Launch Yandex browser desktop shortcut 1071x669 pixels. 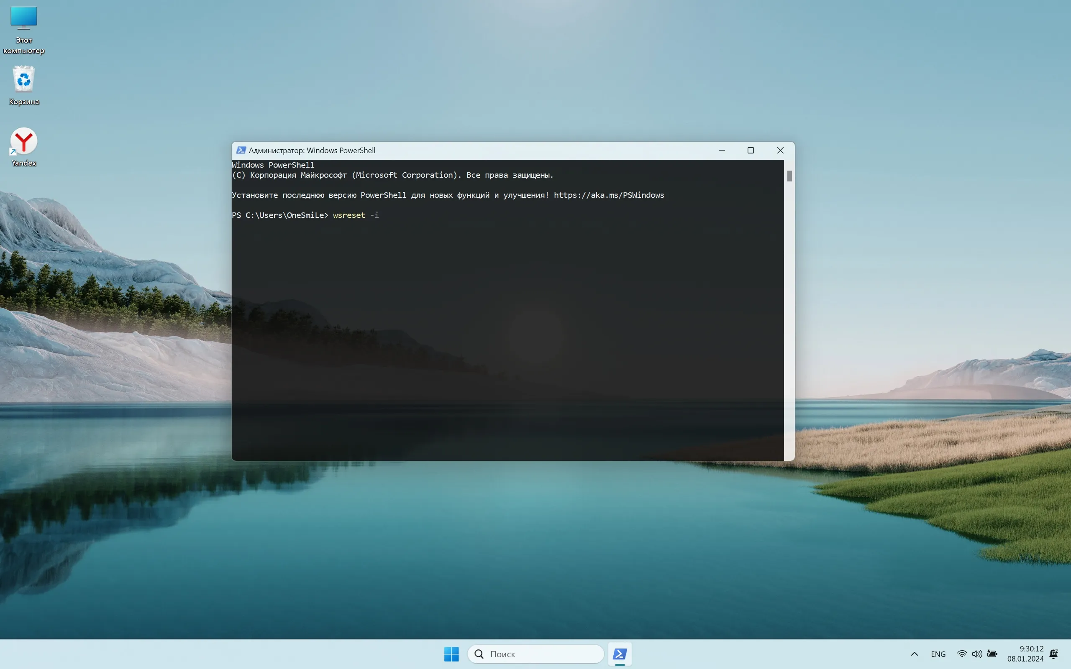(23, 142)
